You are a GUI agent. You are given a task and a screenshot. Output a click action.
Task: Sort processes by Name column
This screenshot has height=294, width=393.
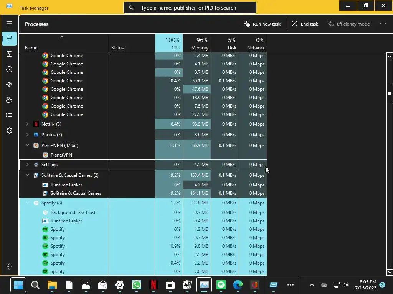coord(64,43)
